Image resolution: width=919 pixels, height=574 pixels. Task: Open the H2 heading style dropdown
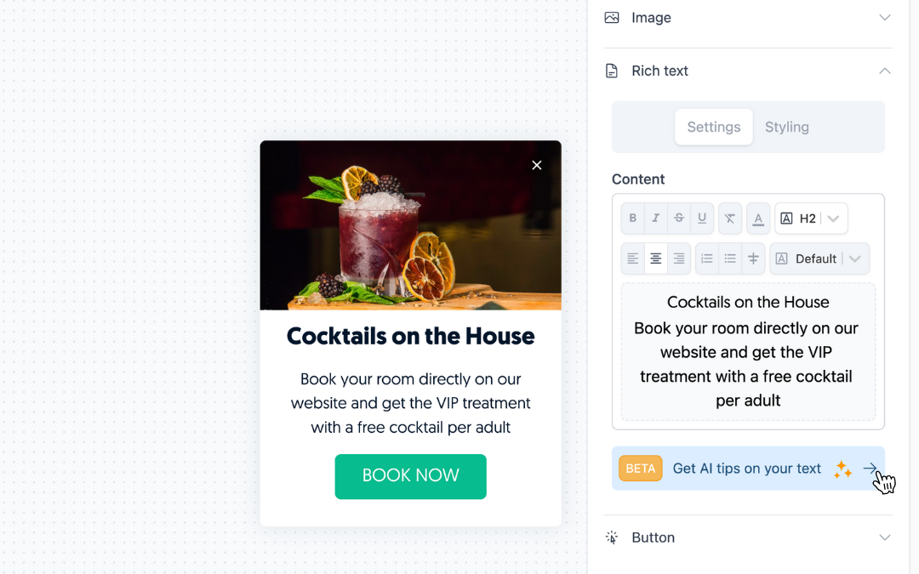[811, 218]
